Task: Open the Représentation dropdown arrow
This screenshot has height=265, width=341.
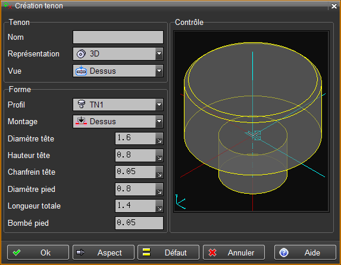Action: click(159, 53)
